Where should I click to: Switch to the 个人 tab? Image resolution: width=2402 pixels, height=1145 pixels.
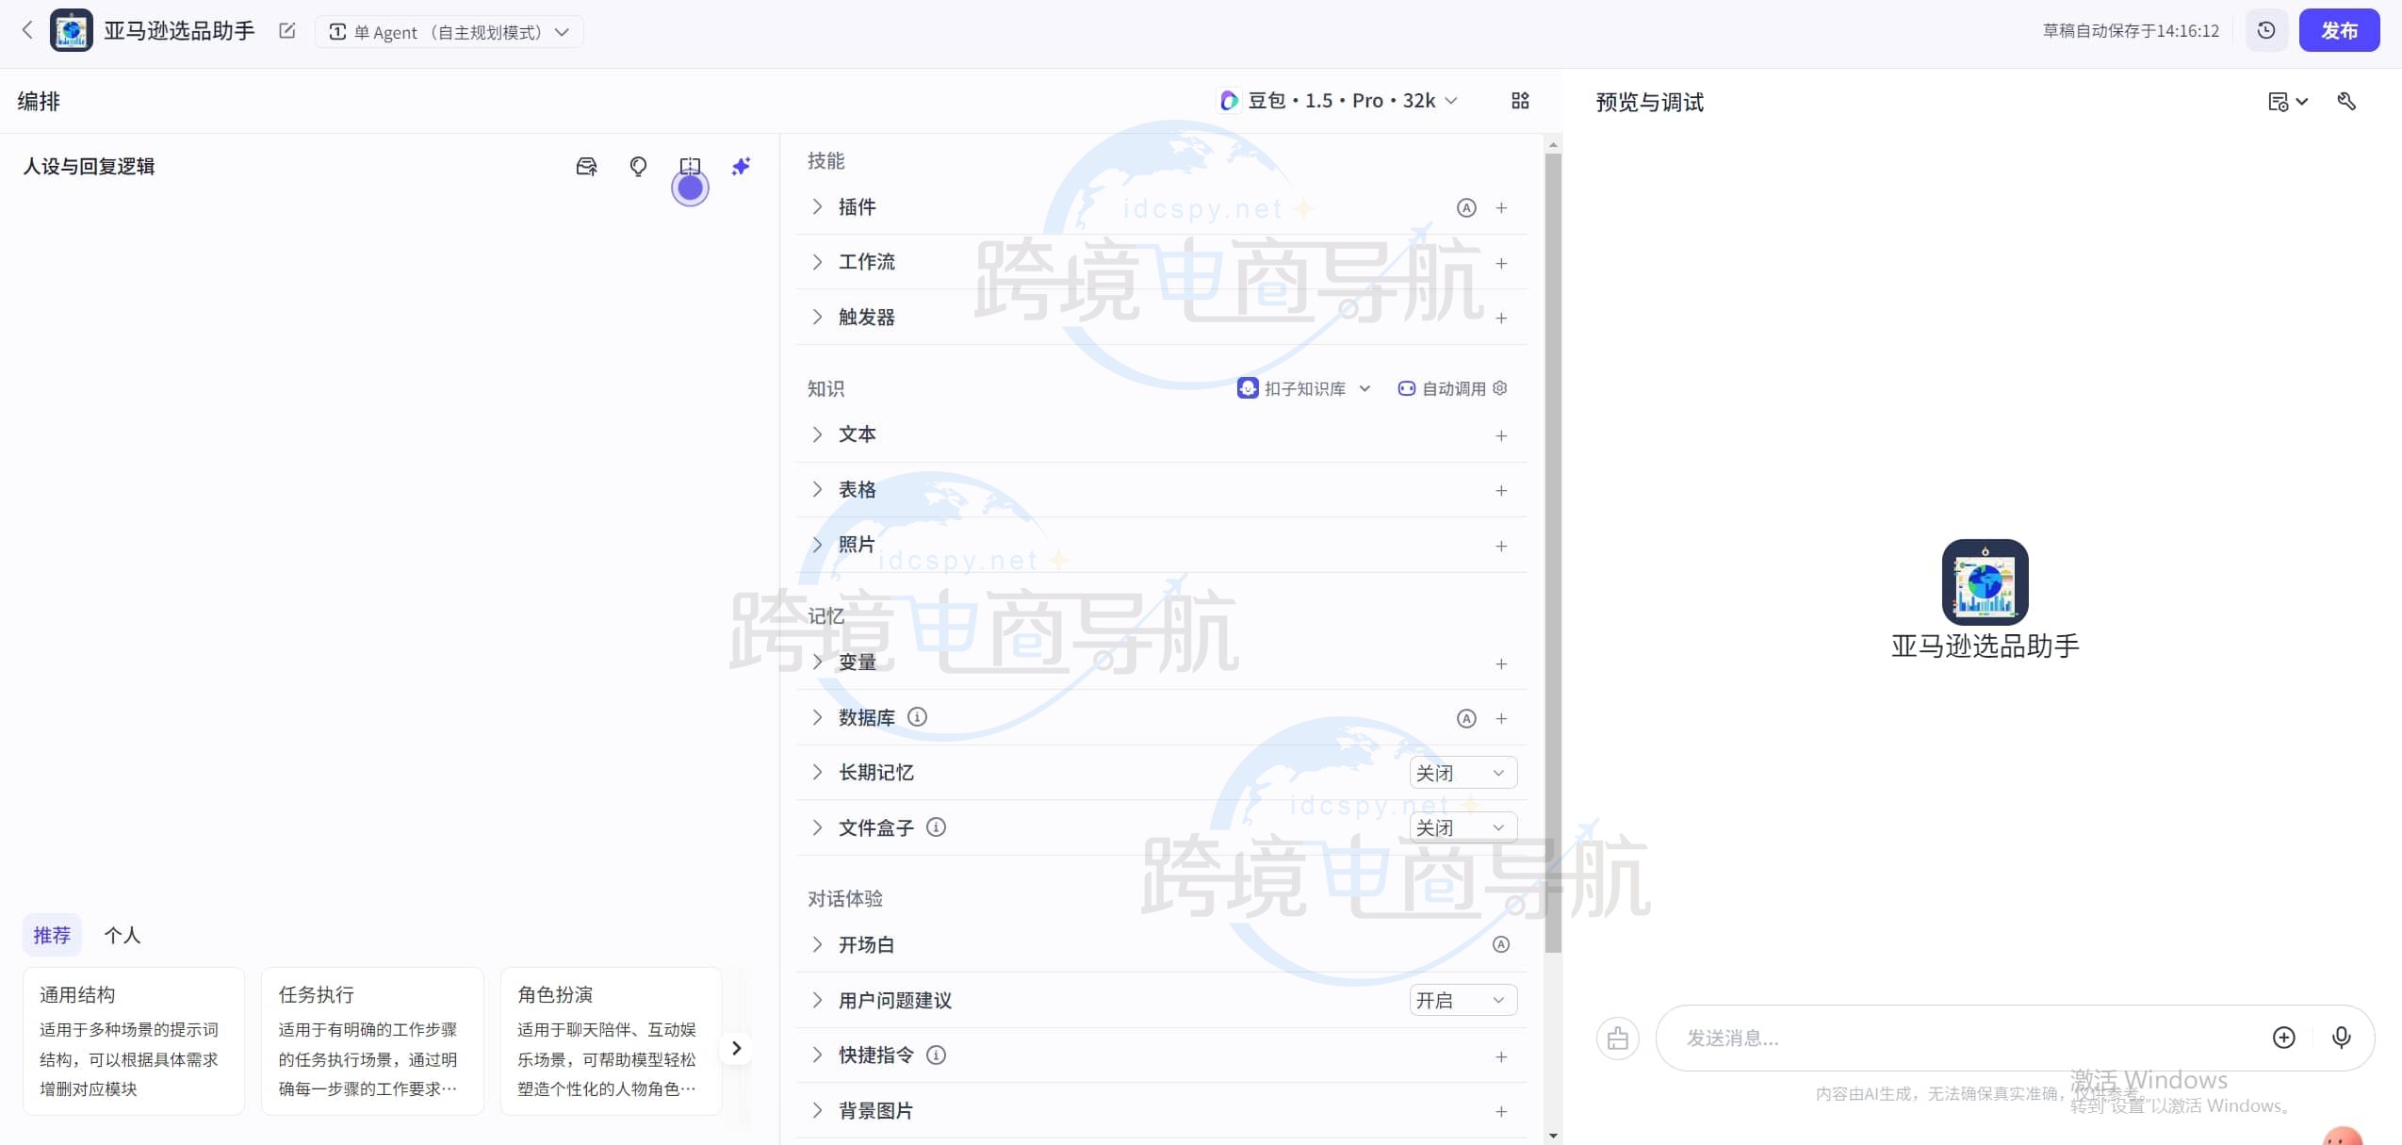[x=123, y=934]
